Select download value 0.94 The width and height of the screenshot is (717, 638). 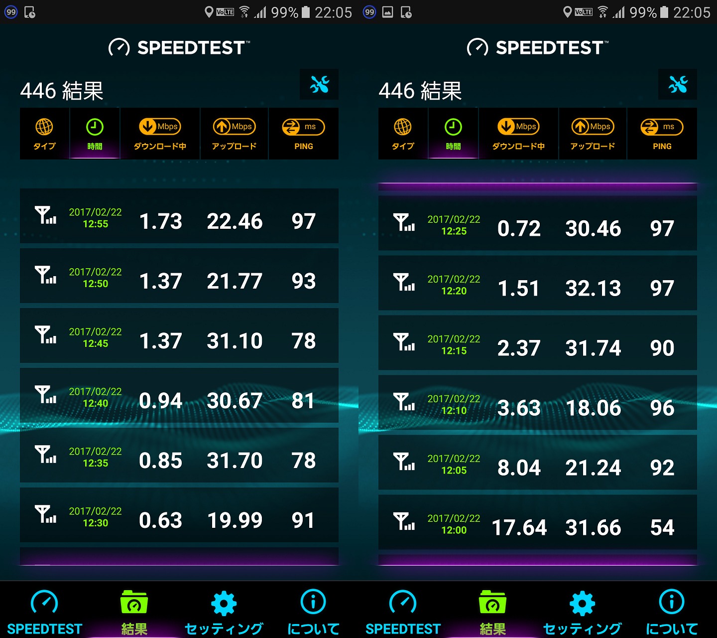[160, 401]
